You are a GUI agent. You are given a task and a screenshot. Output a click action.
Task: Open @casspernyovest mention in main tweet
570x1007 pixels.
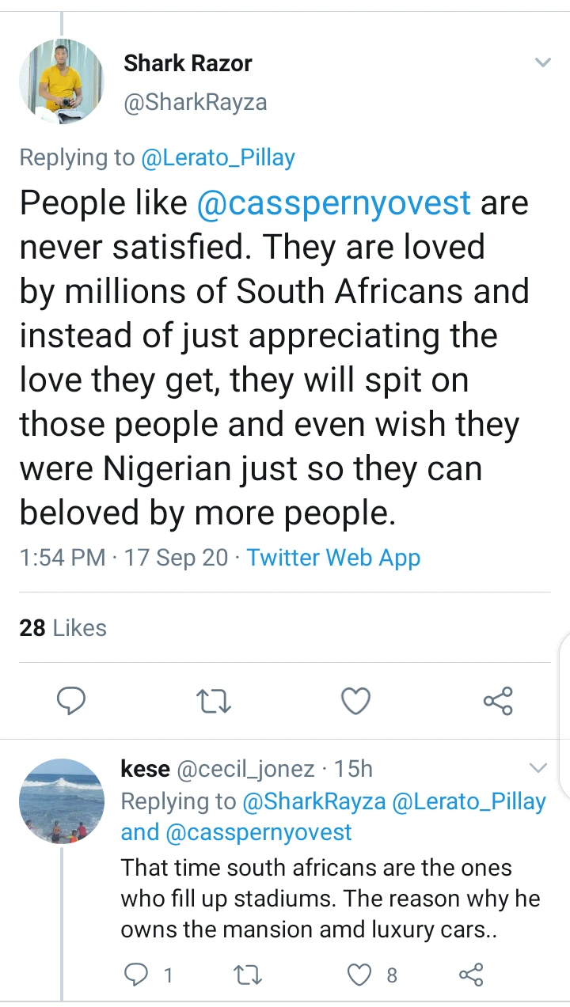coord(333,203)
